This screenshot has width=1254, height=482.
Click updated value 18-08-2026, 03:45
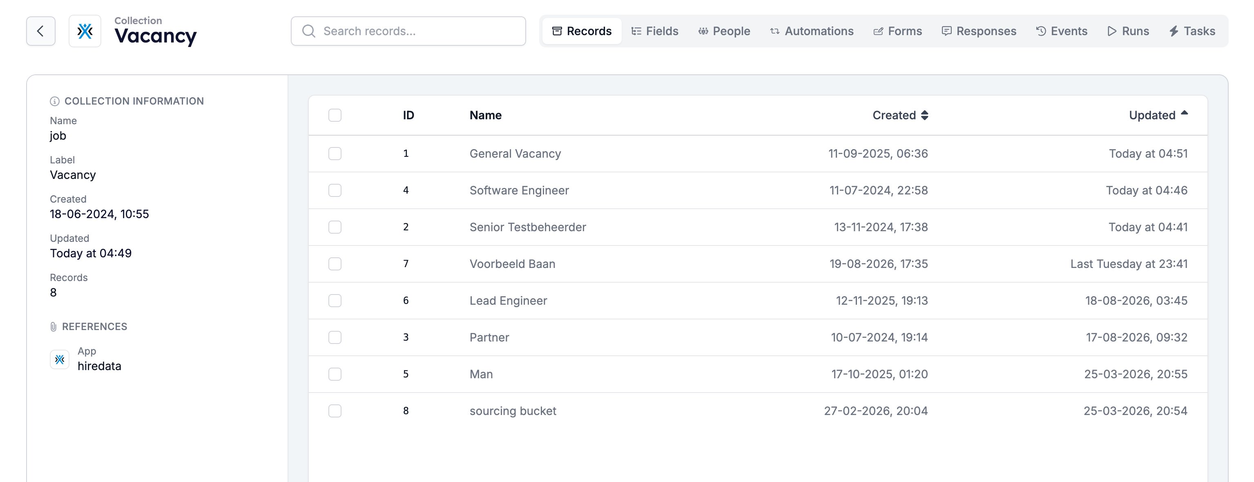point(1136,301)
